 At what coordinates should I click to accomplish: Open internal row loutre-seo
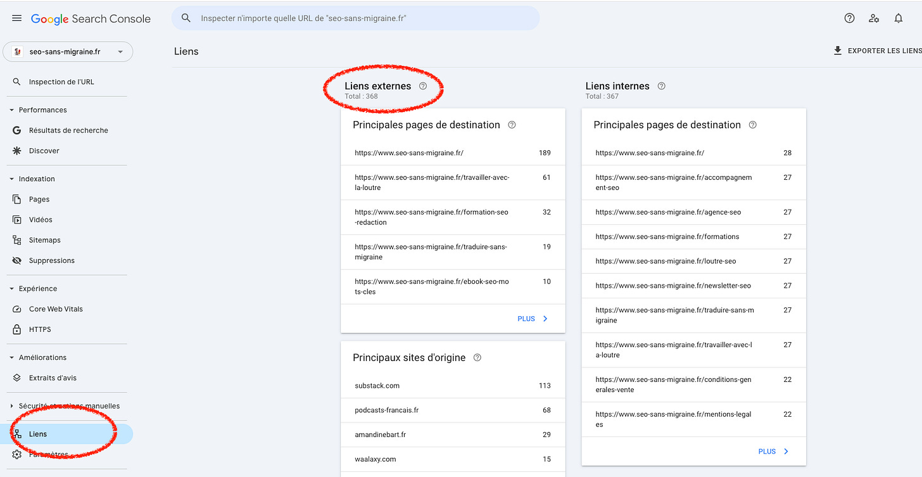pyautogui.click(x=694, y=261)
